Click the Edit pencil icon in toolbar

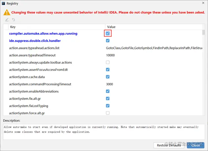tap(7, 20)
